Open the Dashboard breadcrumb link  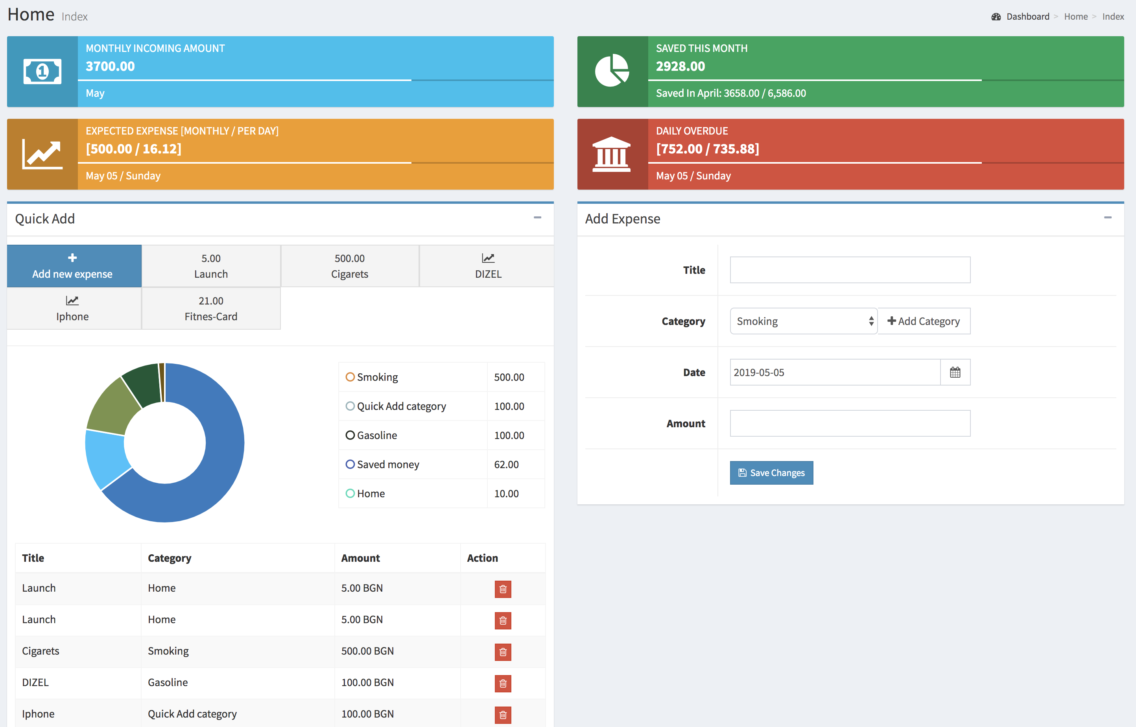pos(1027,17)
